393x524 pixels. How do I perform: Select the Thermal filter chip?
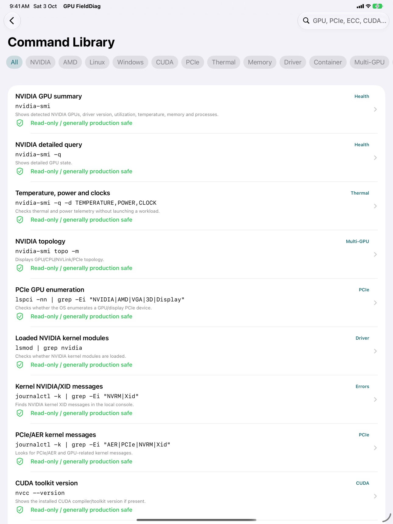224,62
